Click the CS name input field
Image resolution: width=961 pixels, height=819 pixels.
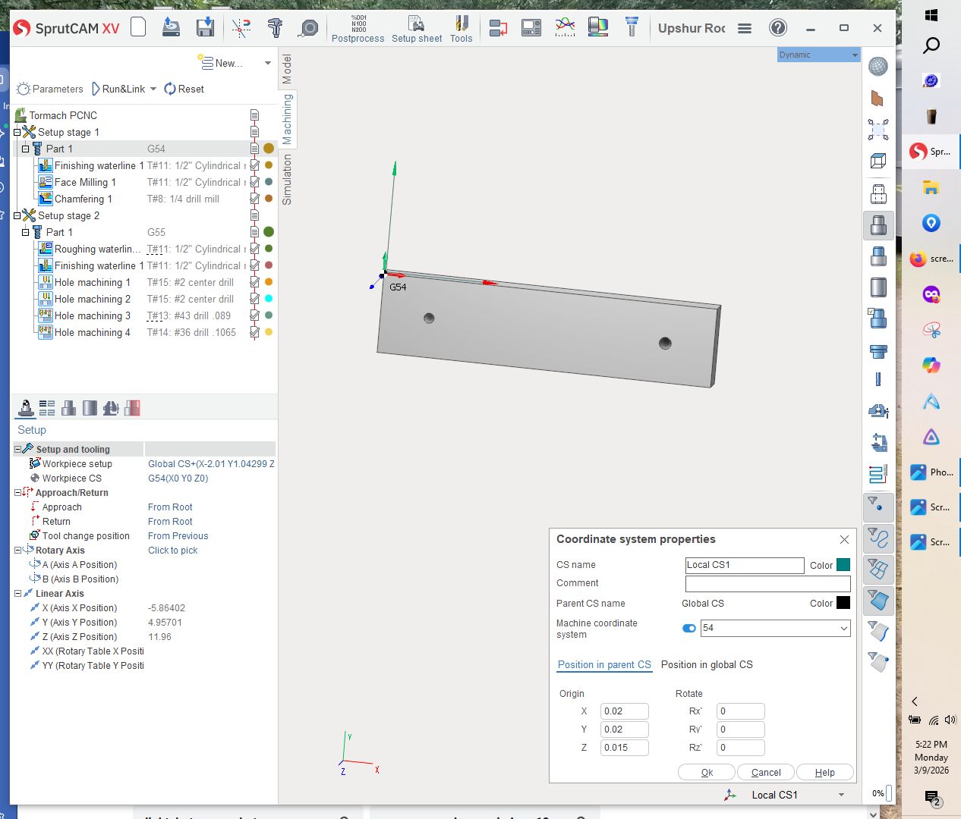[744, 565]
